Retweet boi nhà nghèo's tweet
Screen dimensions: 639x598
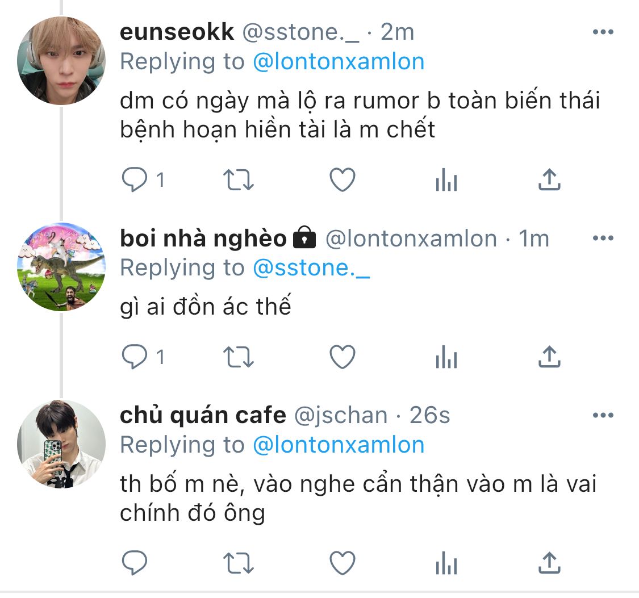pos(239,357)
